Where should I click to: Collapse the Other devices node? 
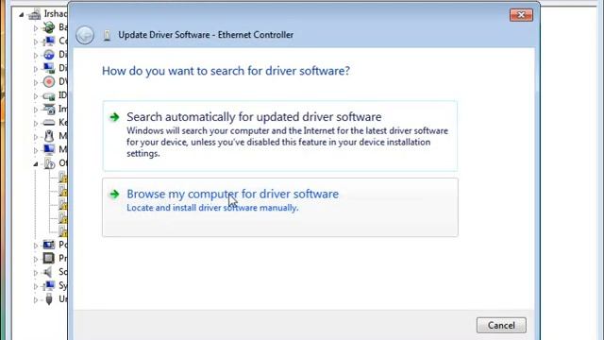pos(36,163)
